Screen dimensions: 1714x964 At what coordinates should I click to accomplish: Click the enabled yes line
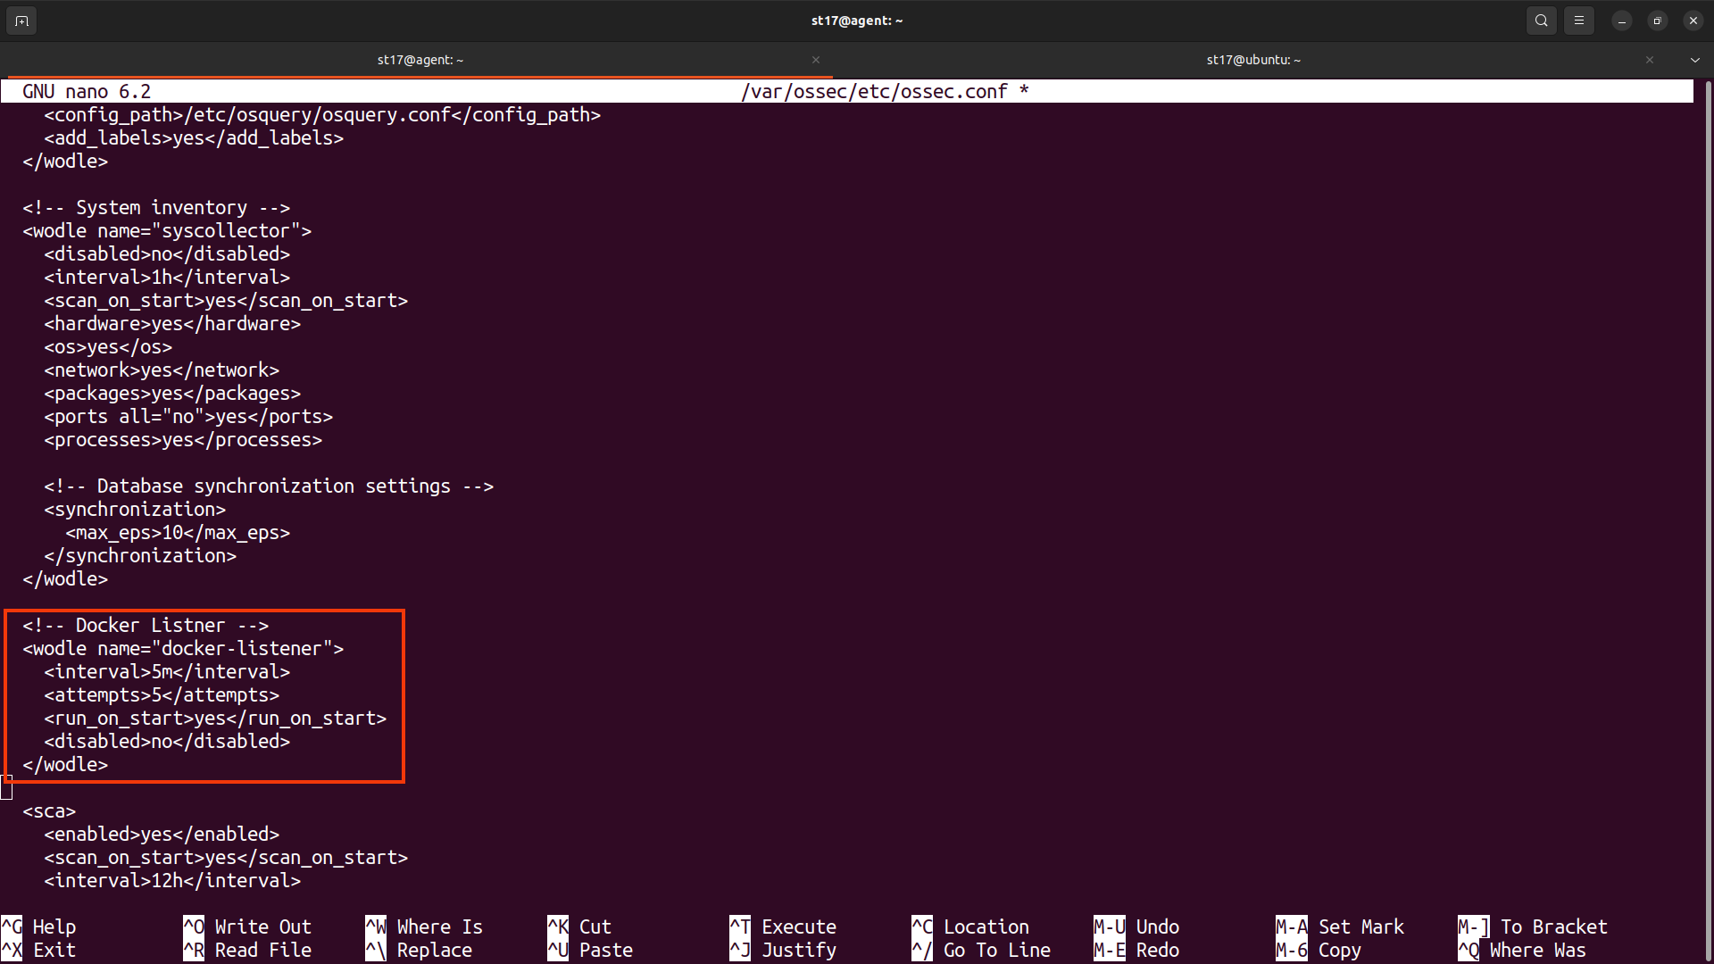pyautogui.click(x=162, y=835)
